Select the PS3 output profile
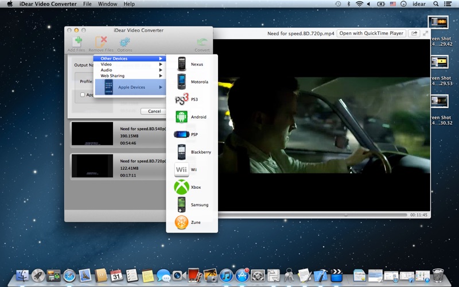This screenshot has height=287, width=459. pos(192,99)
